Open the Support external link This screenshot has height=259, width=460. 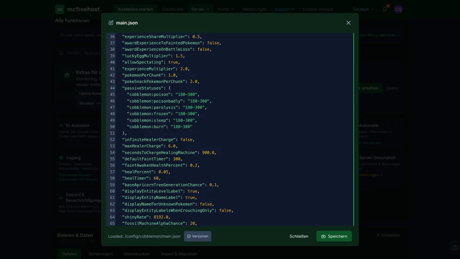(x=284, y=9)
